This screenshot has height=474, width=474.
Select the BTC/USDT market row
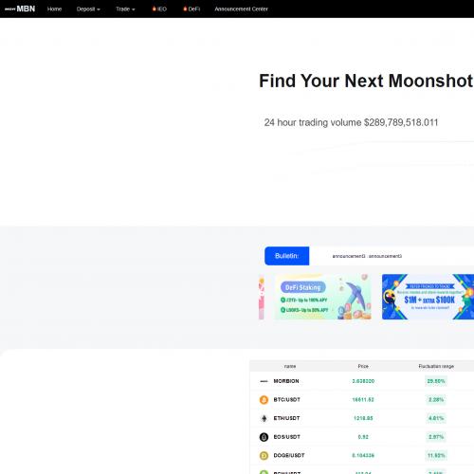tap(362, 400)
